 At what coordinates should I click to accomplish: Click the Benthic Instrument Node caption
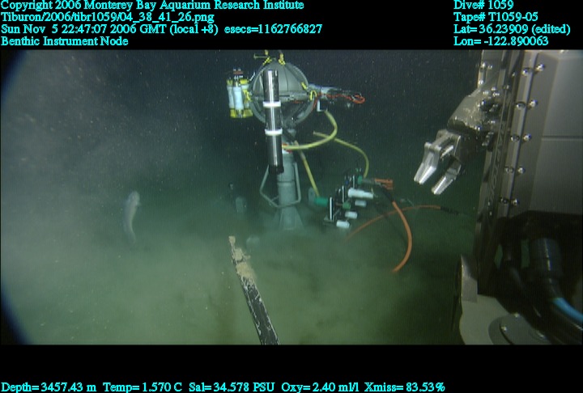point(64,41)
